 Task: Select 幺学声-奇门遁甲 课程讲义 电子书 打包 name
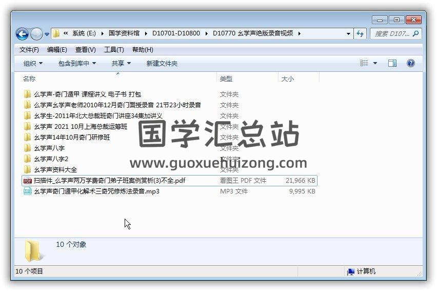point(88,94)
